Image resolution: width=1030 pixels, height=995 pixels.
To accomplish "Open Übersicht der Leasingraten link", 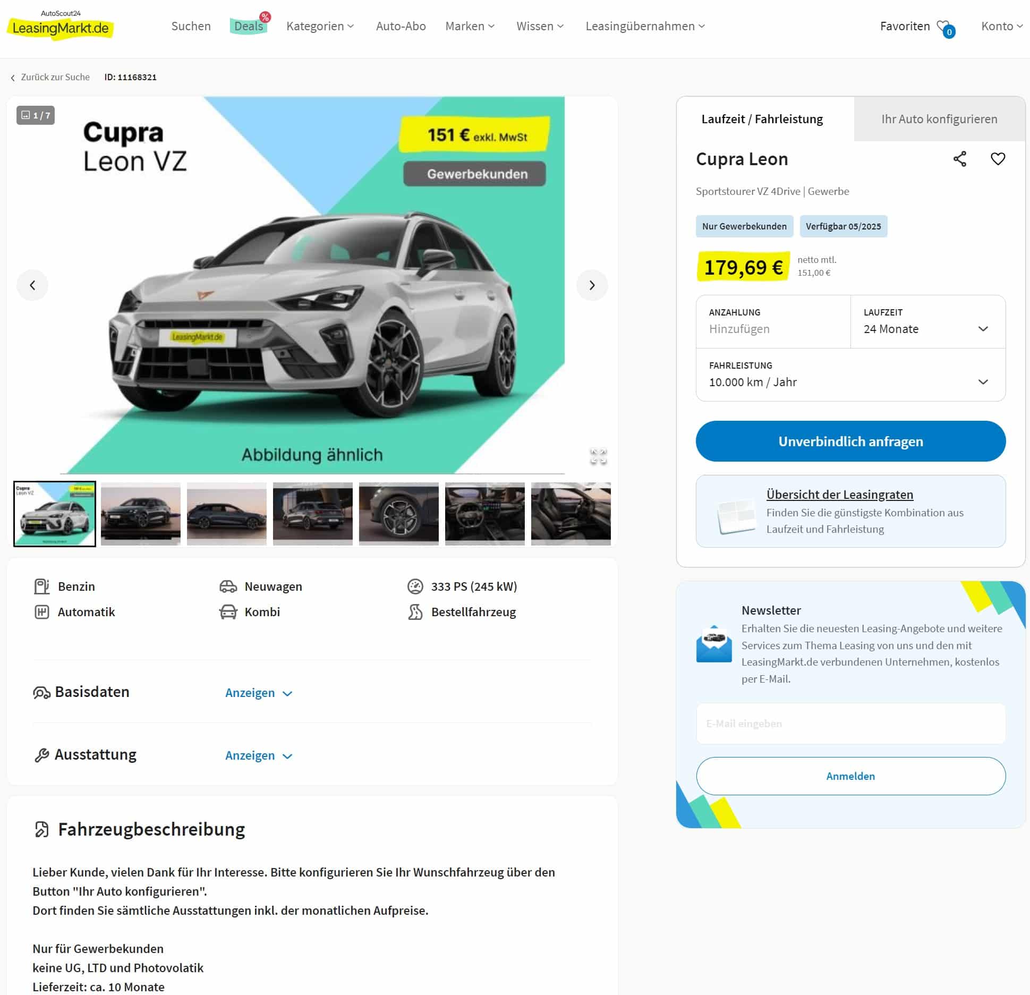I will [839, 495].
